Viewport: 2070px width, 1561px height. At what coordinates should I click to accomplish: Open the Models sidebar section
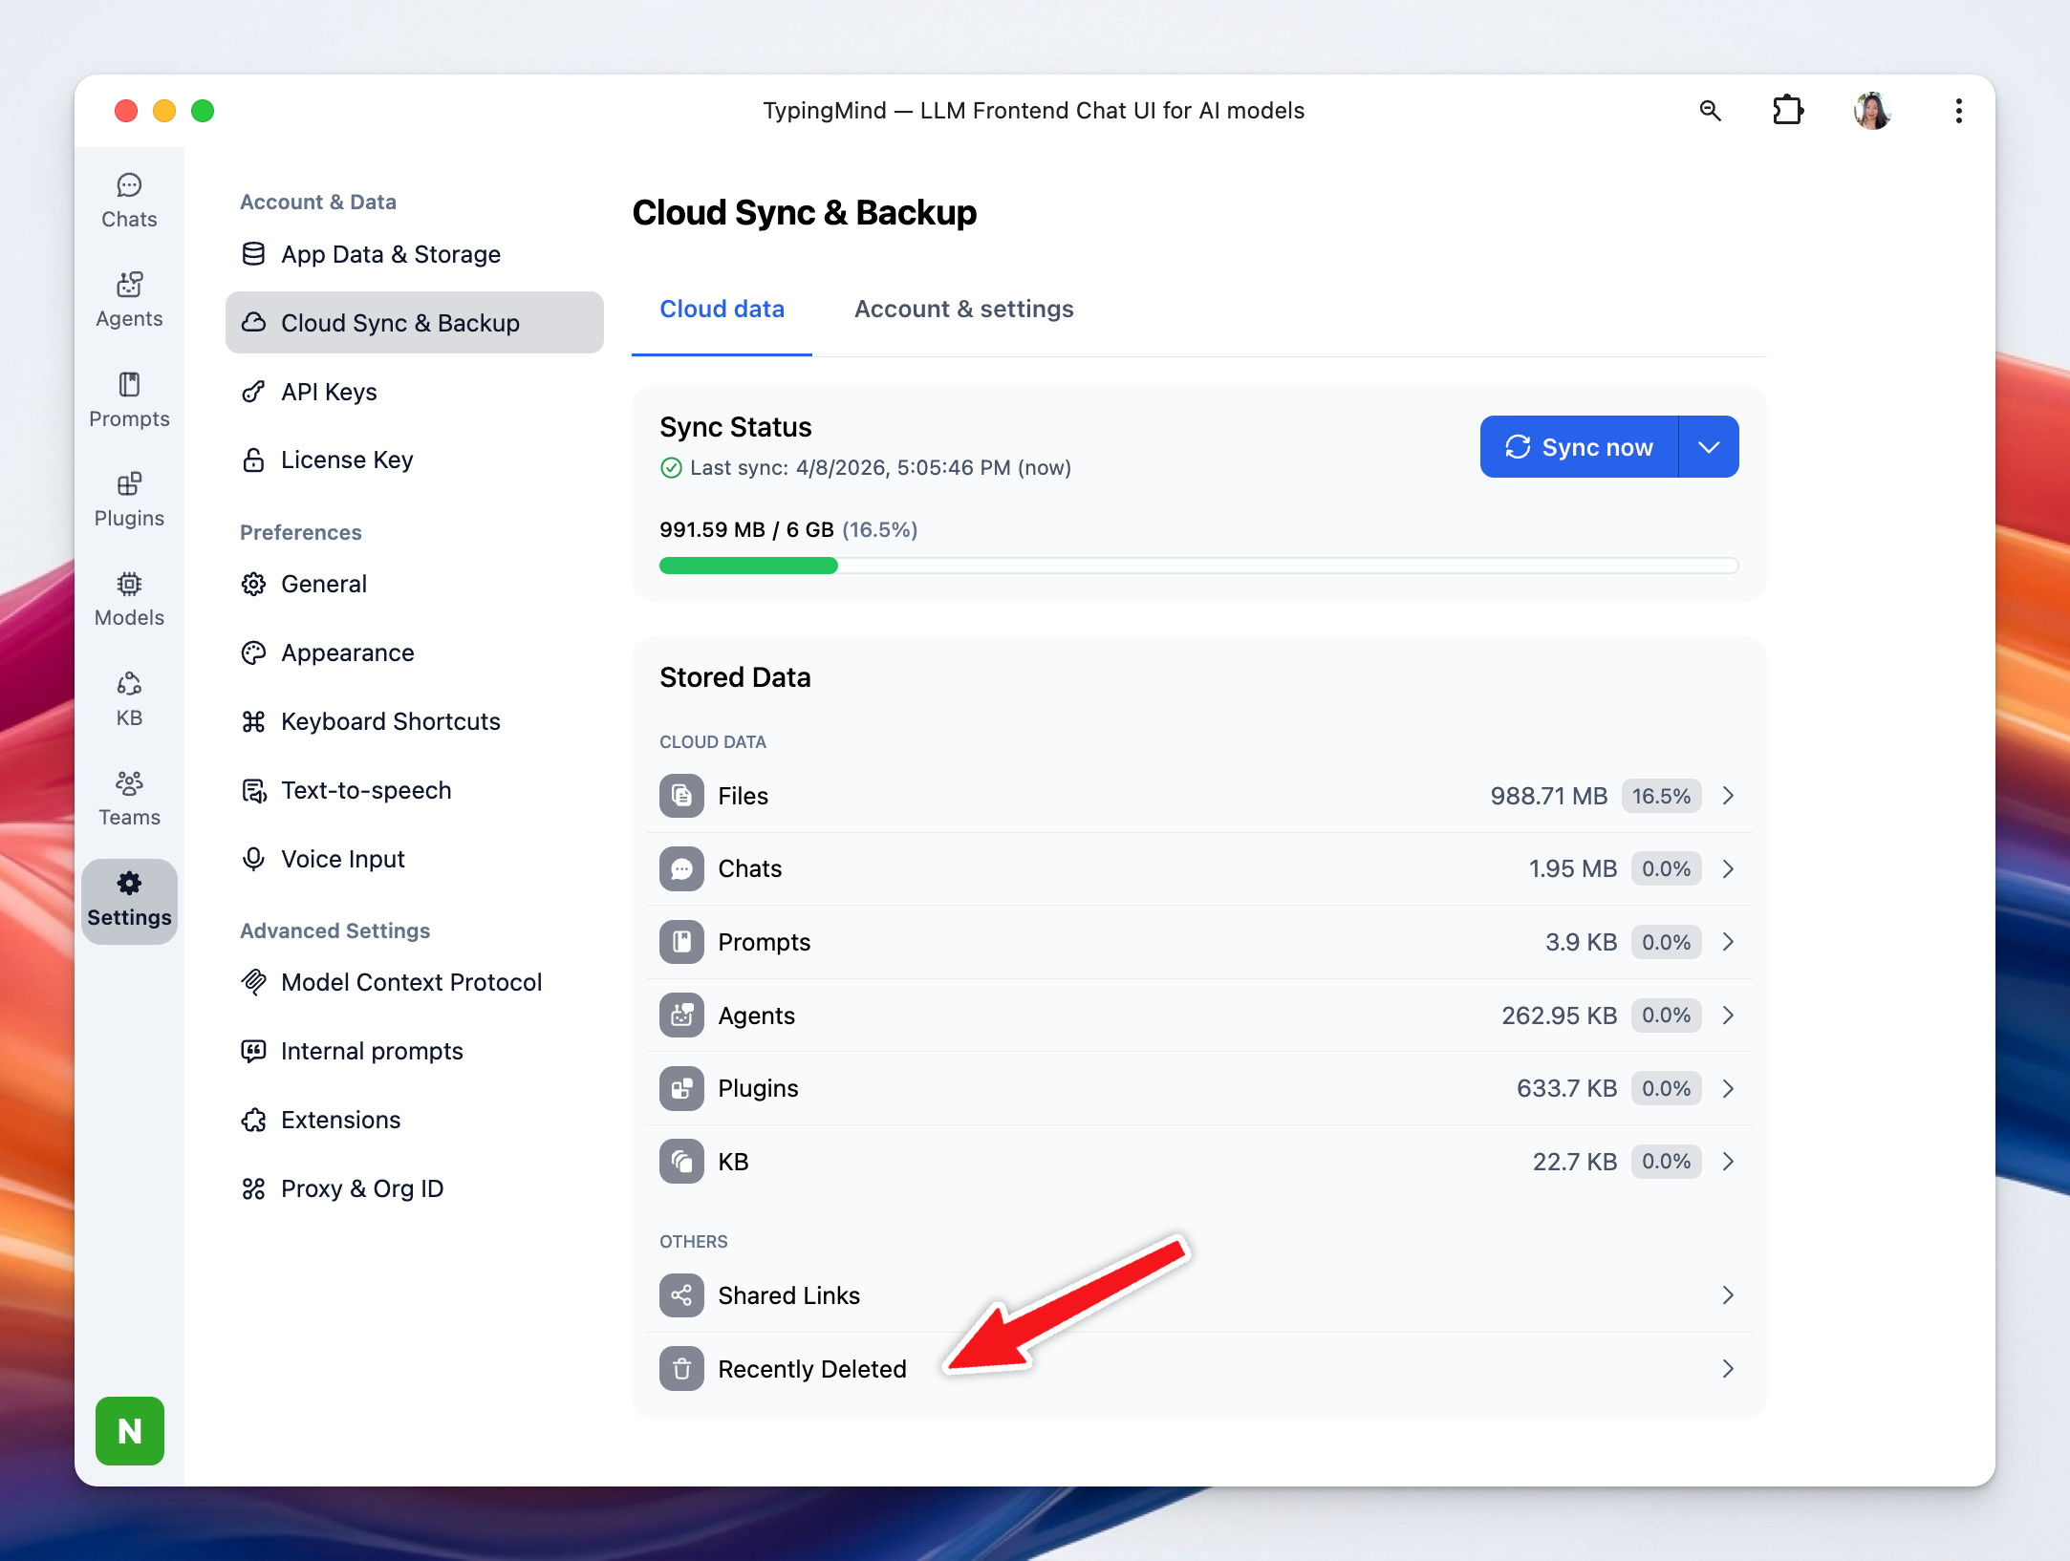tap(129, 598)
